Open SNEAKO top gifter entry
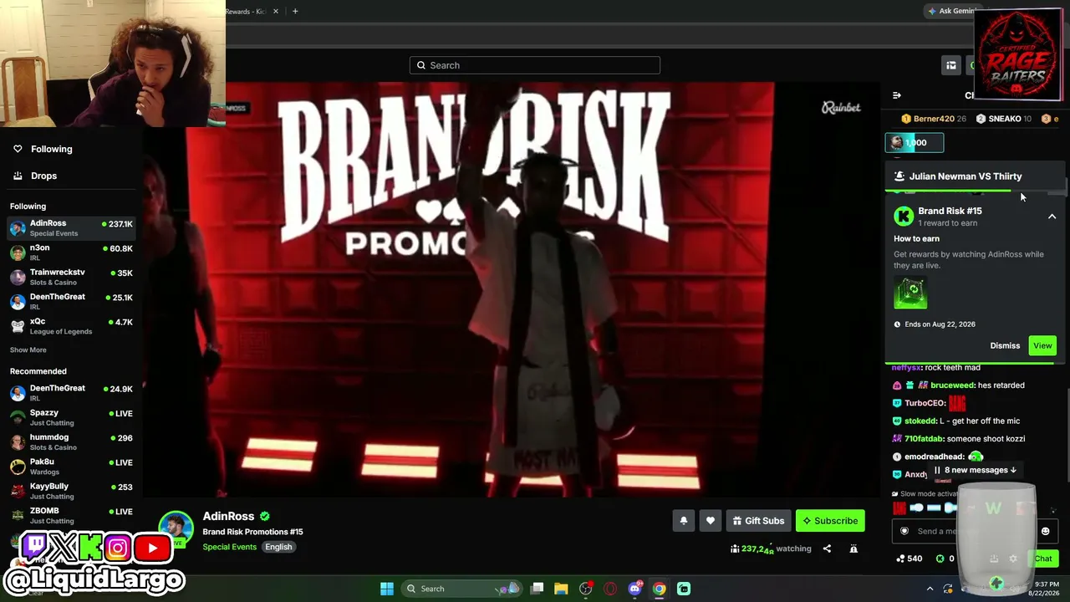The width and height of the screenshot is (1070, 602). click(1004, 119)
